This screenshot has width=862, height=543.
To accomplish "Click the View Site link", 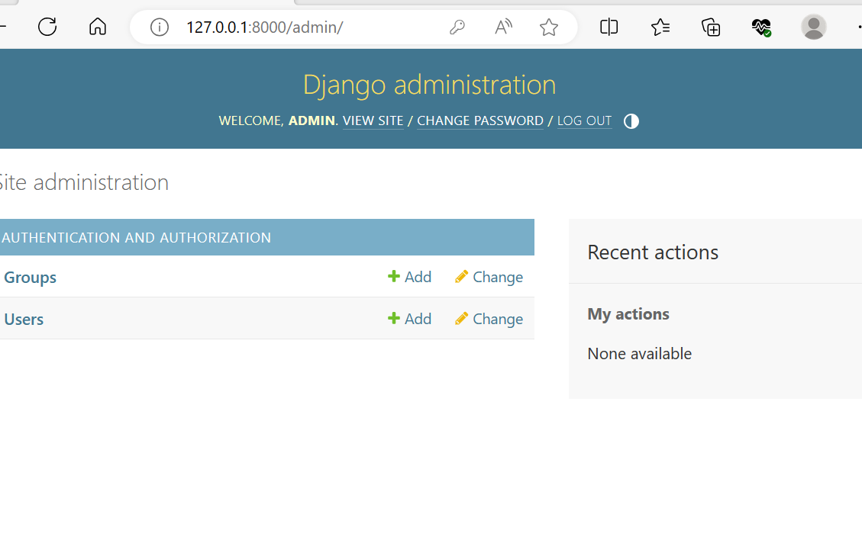I will coord(373,120).
